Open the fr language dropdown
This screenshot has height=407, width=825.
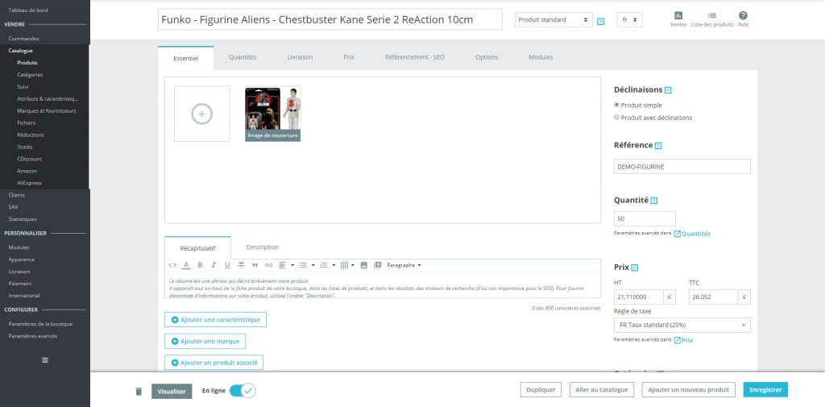629,20
